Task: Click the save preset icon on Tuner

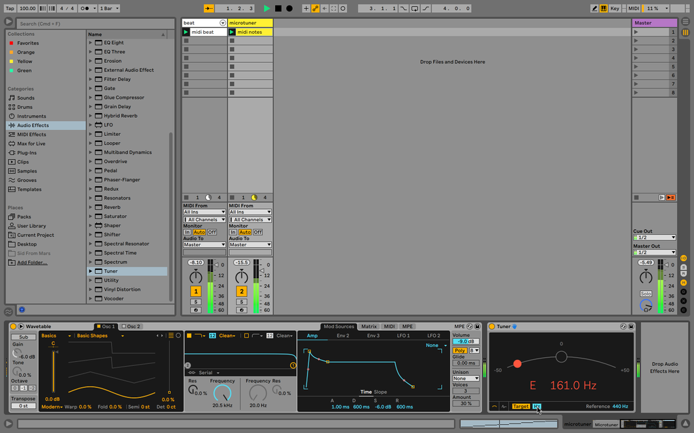Action: point(631,326)
